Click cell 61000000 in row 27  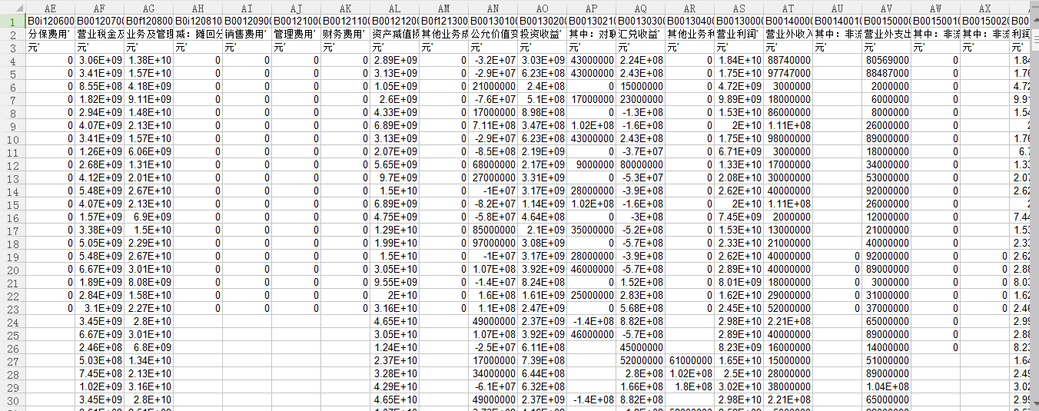click(690, 360)
